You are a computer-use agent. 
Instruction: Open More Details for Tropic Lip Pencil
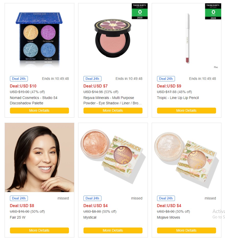click(186, 110)
